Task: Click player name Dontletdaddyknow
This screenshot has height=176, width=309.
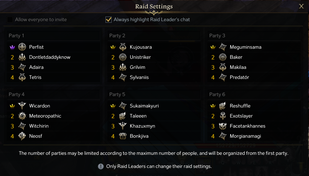Action: (x=50, y=57)
